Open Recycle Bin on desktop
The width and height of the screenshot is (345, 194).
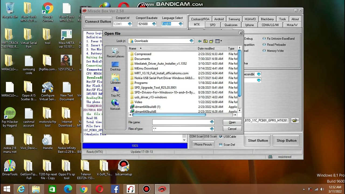tap(10, 10)
